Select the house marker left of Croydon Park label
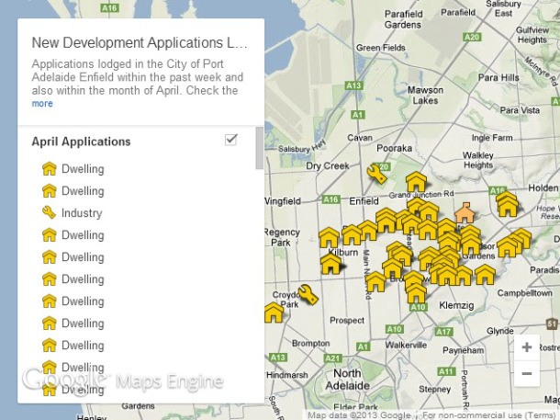Viewport: 560px width, 420px height. (x=274, y=312)
